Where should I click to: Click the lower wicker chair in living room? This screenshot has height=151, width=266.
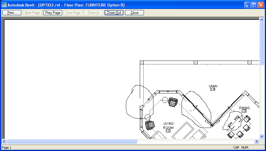tap(150, 125)
